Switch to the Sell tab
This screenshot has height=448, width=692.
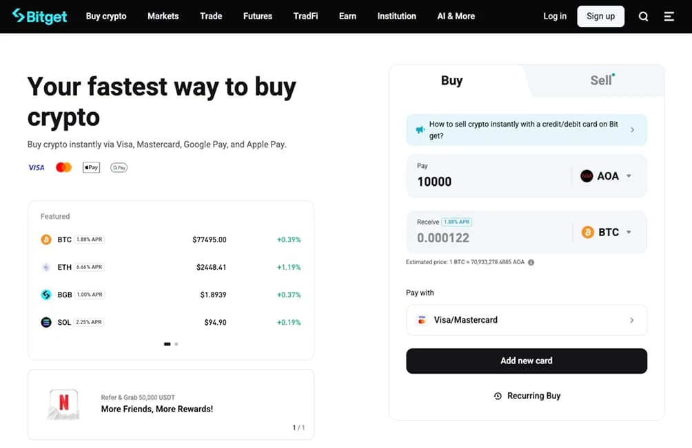click(x=600, y=81)
